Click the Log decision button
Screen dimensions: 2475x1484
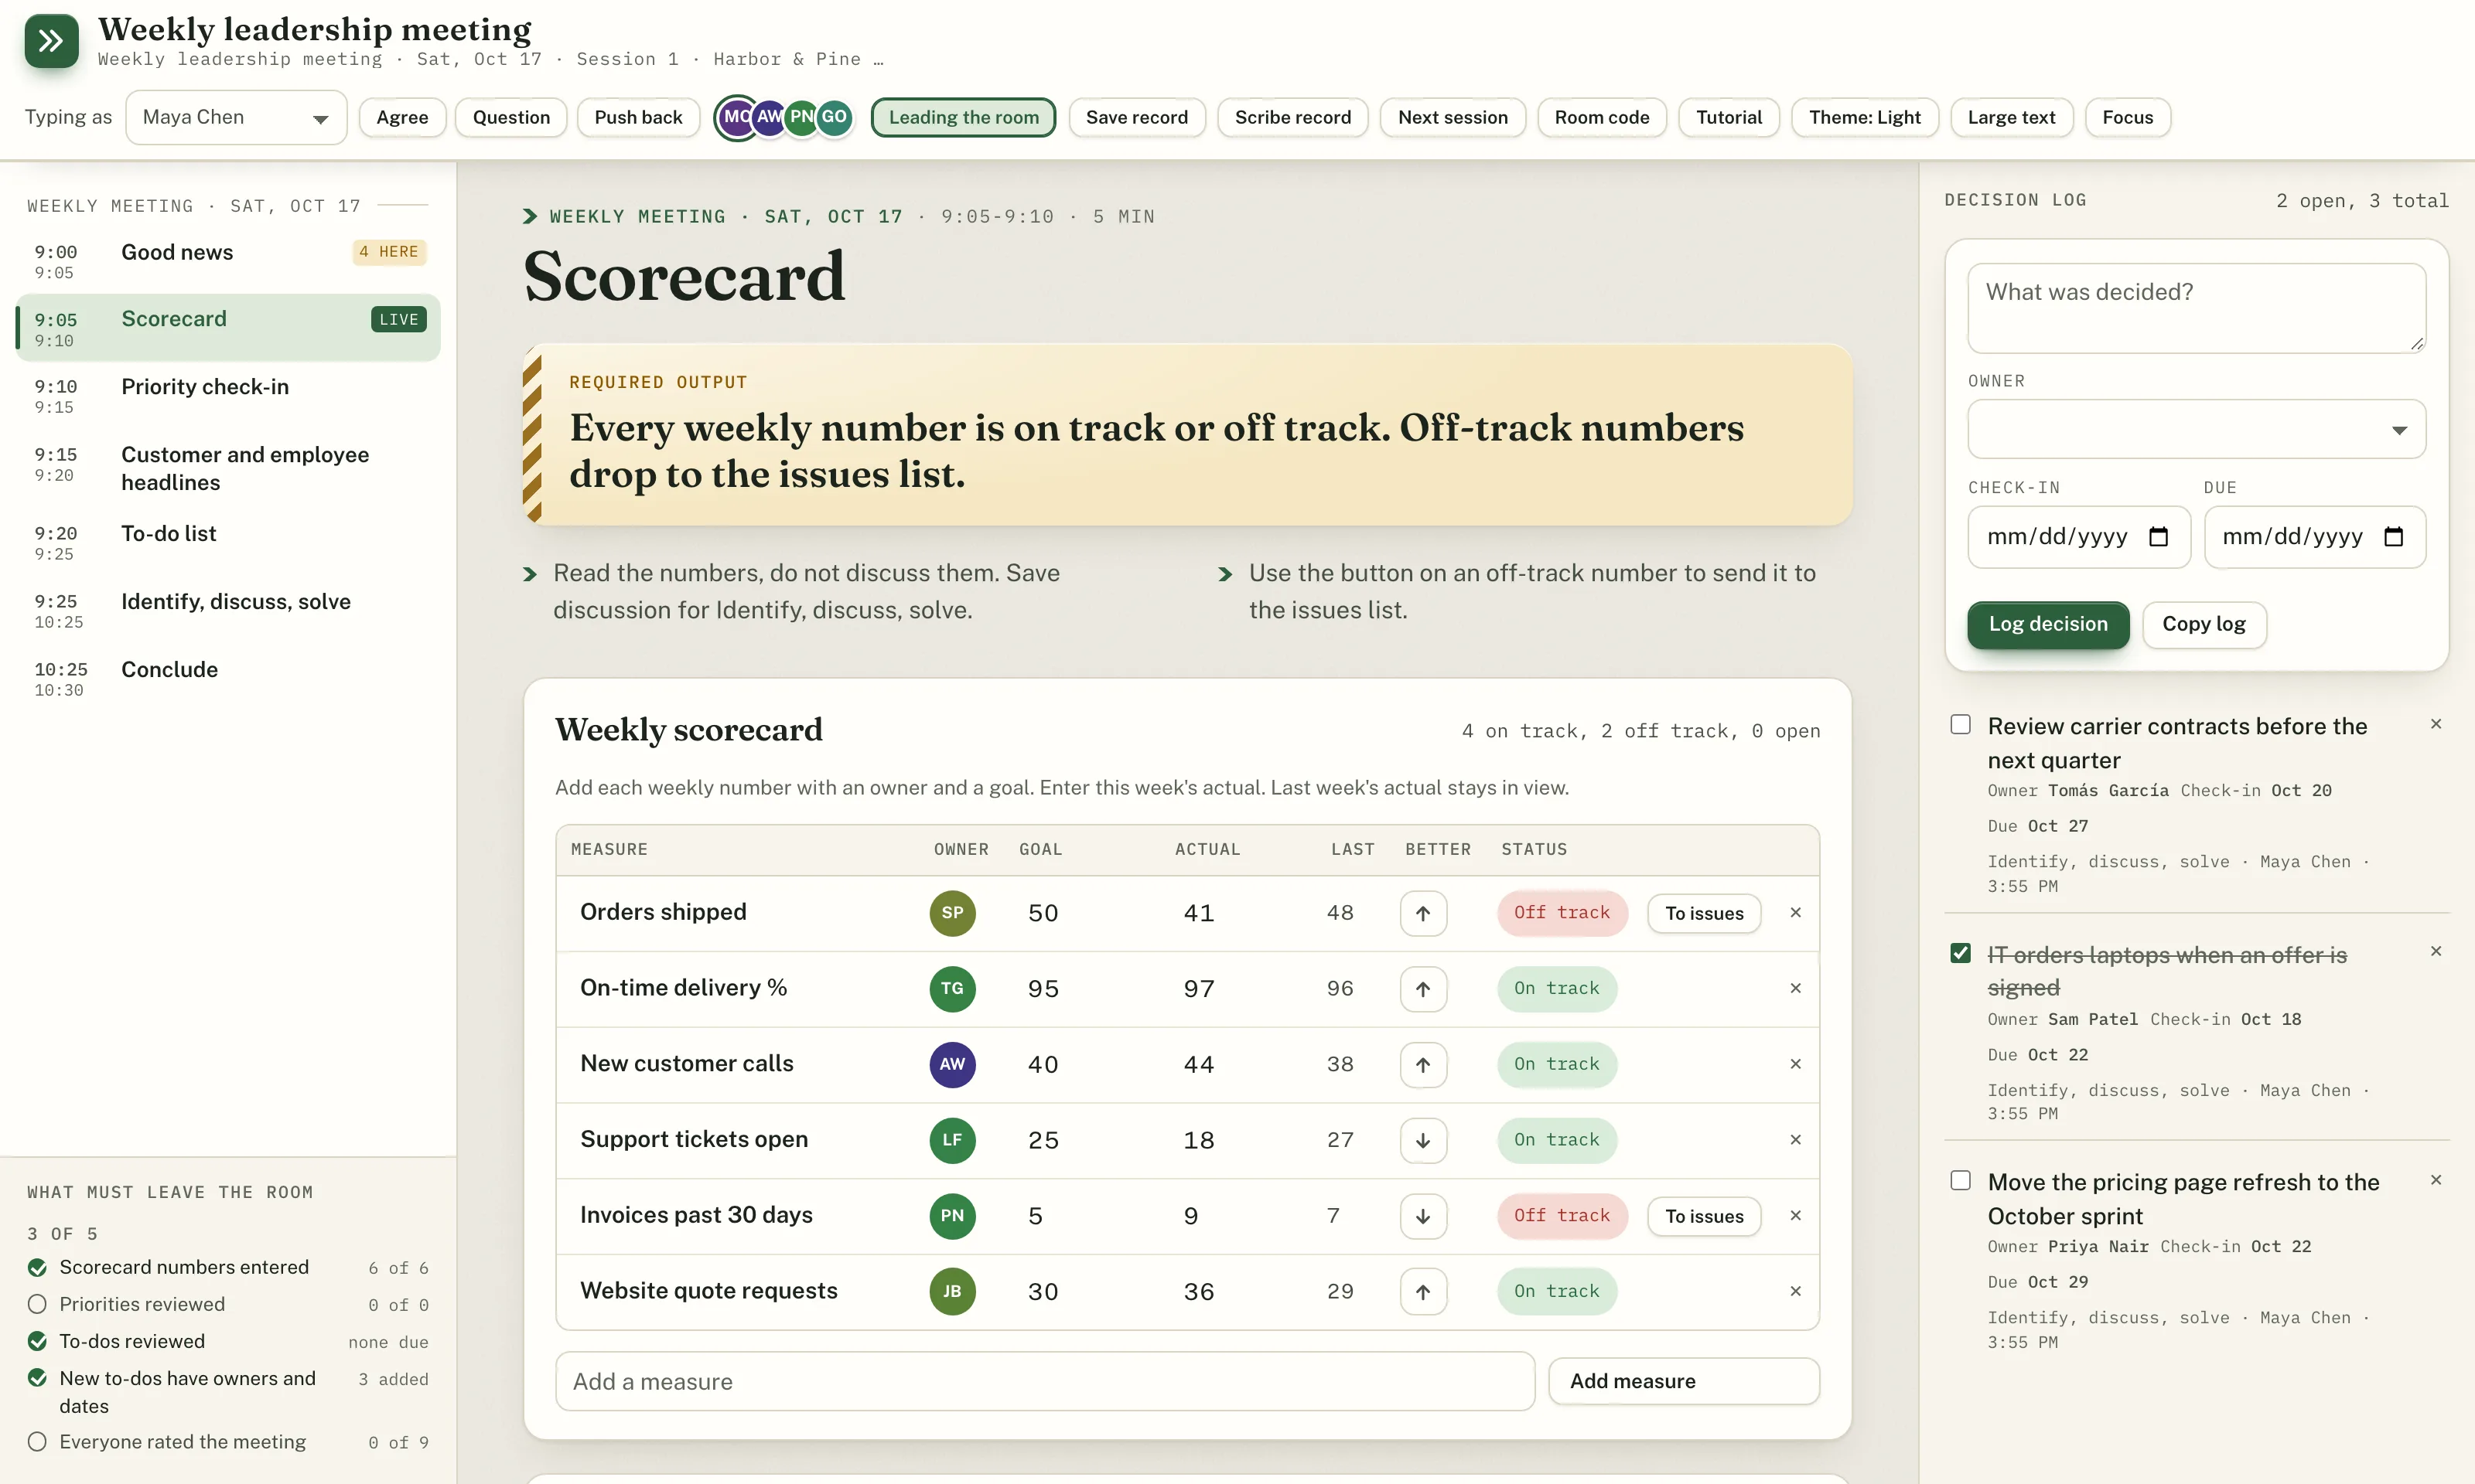(2048, 625)
